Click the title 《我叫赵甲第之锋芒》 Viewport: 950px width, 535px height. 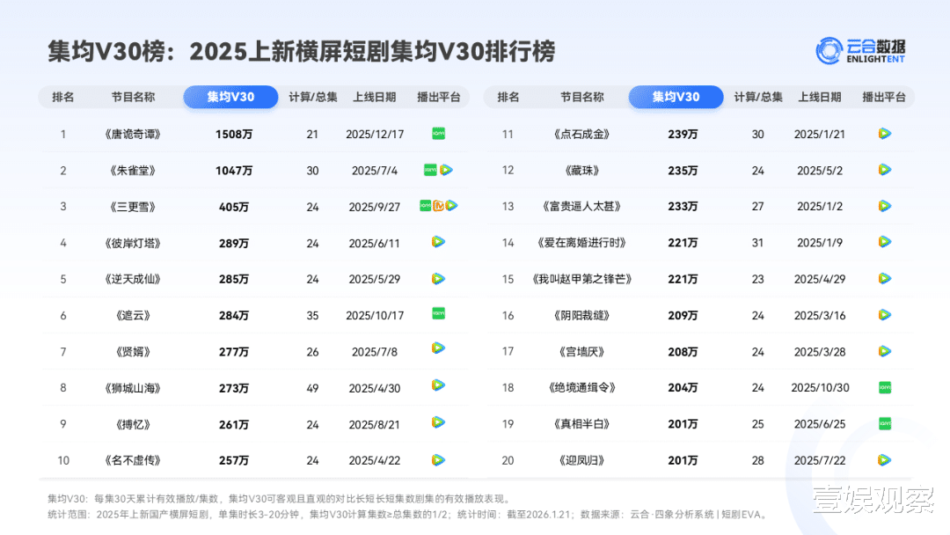click(581, 279)
